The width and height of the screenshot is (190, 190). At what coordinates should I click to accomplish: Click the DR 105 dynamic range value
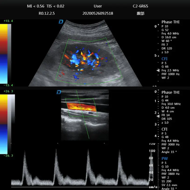[167, 119]
